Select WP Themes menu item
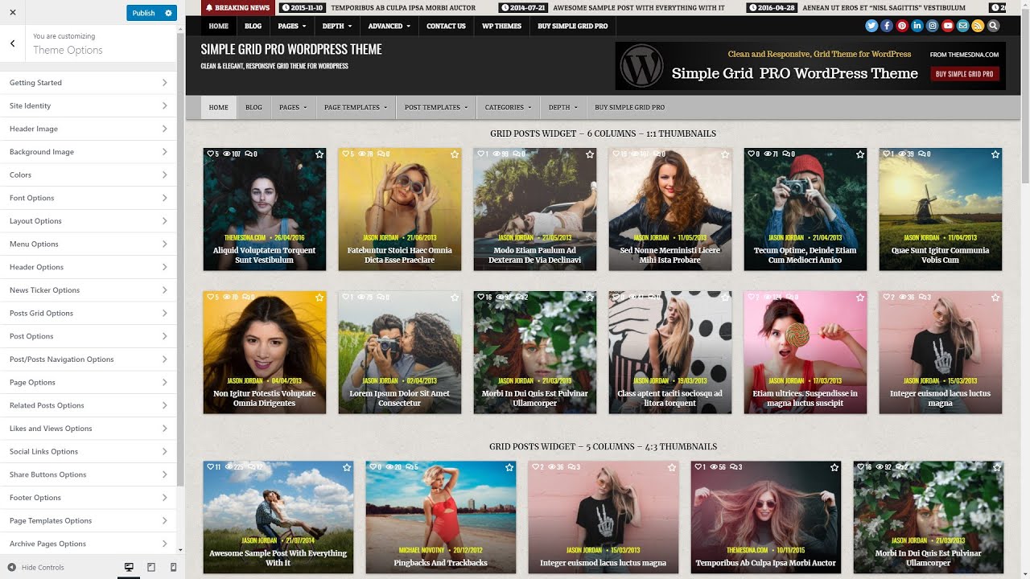 point(501,26)
